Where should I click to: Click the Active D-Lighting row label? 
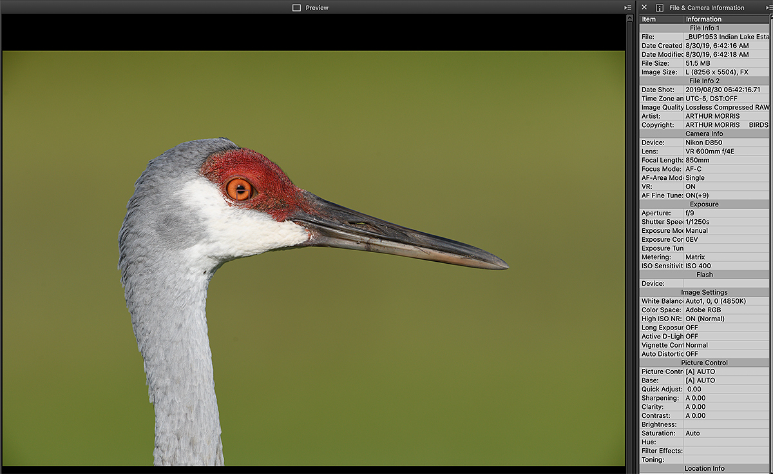pyautogui.click(x=662, y=336)
